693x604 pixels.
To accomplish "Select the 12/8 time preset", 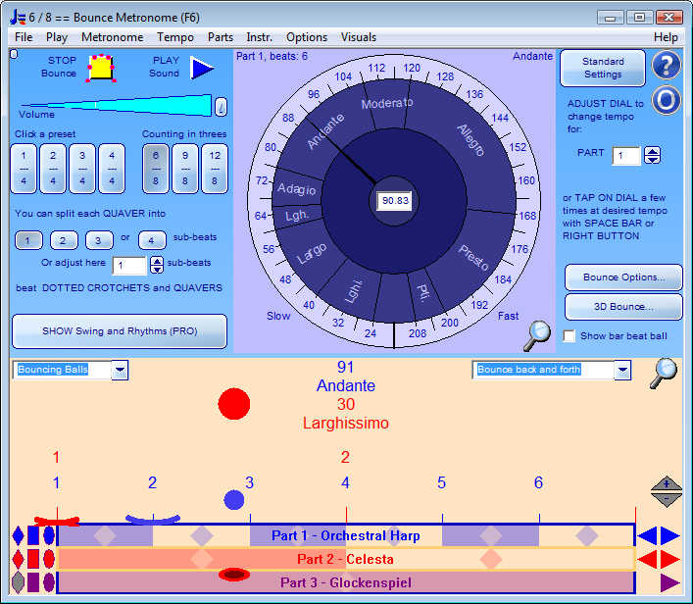I will (215, 169).
